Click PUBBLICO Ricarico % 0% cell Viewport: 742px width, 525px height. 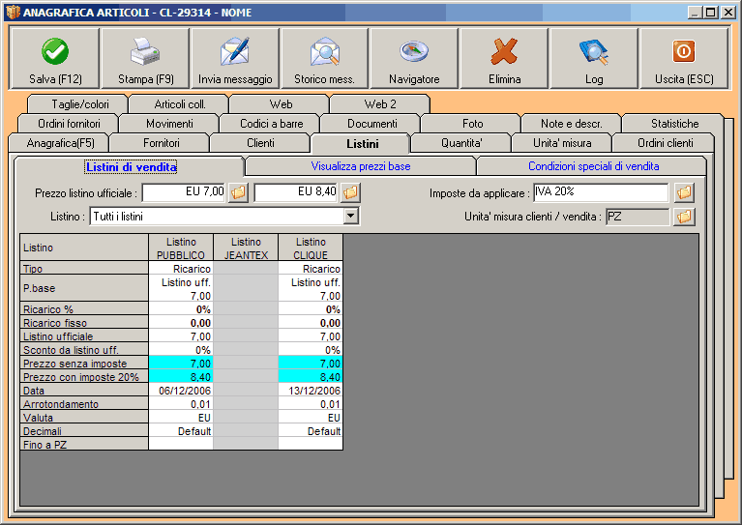(181, 309)
